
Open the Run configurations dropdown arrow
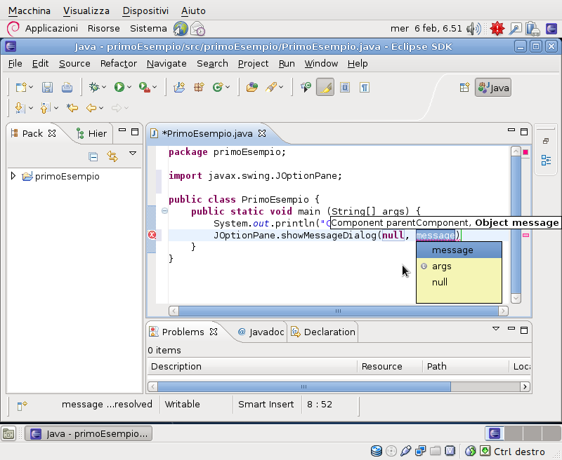(x=129, y=87)
